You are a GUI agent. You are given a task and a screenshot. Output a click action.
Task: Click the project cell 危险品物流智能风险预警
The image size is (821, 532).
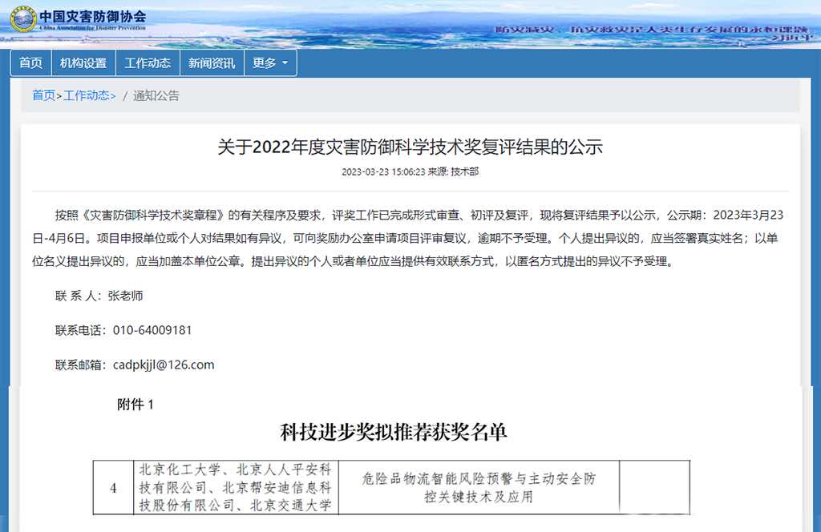pos(479,488)
